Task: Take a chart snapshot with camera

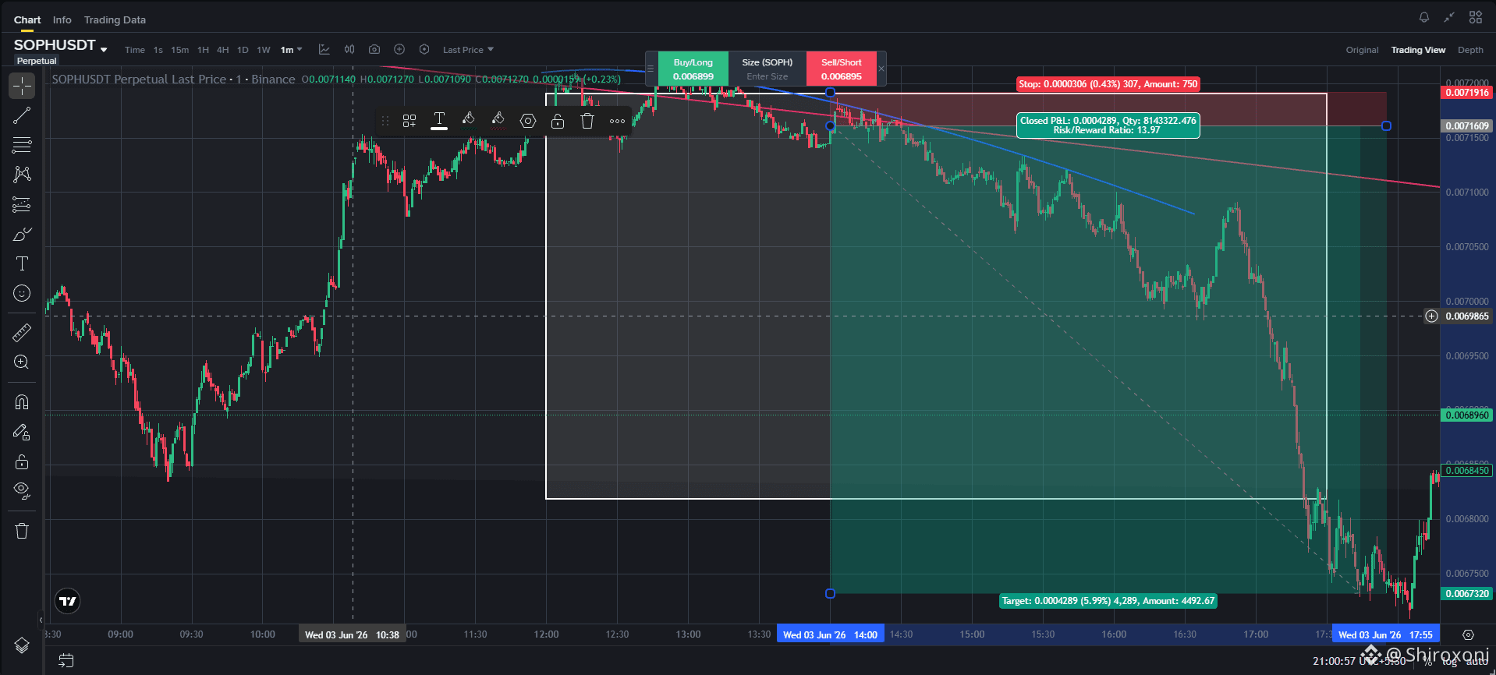Action: [x=374, y=49]
